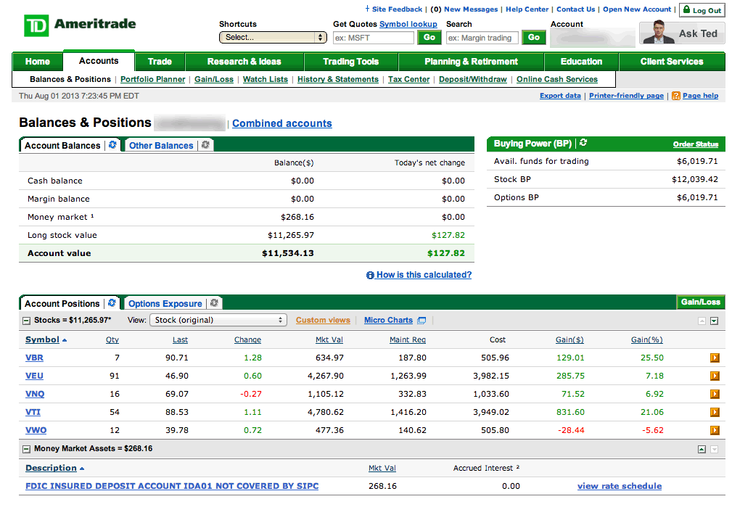This screenshot has width=732, height=507.
Task: Open the Symbol lookup link
Action: [x=408, y=24]
